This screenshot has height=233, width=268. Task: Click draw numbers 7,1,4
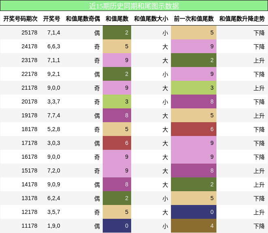pos(54,33)
